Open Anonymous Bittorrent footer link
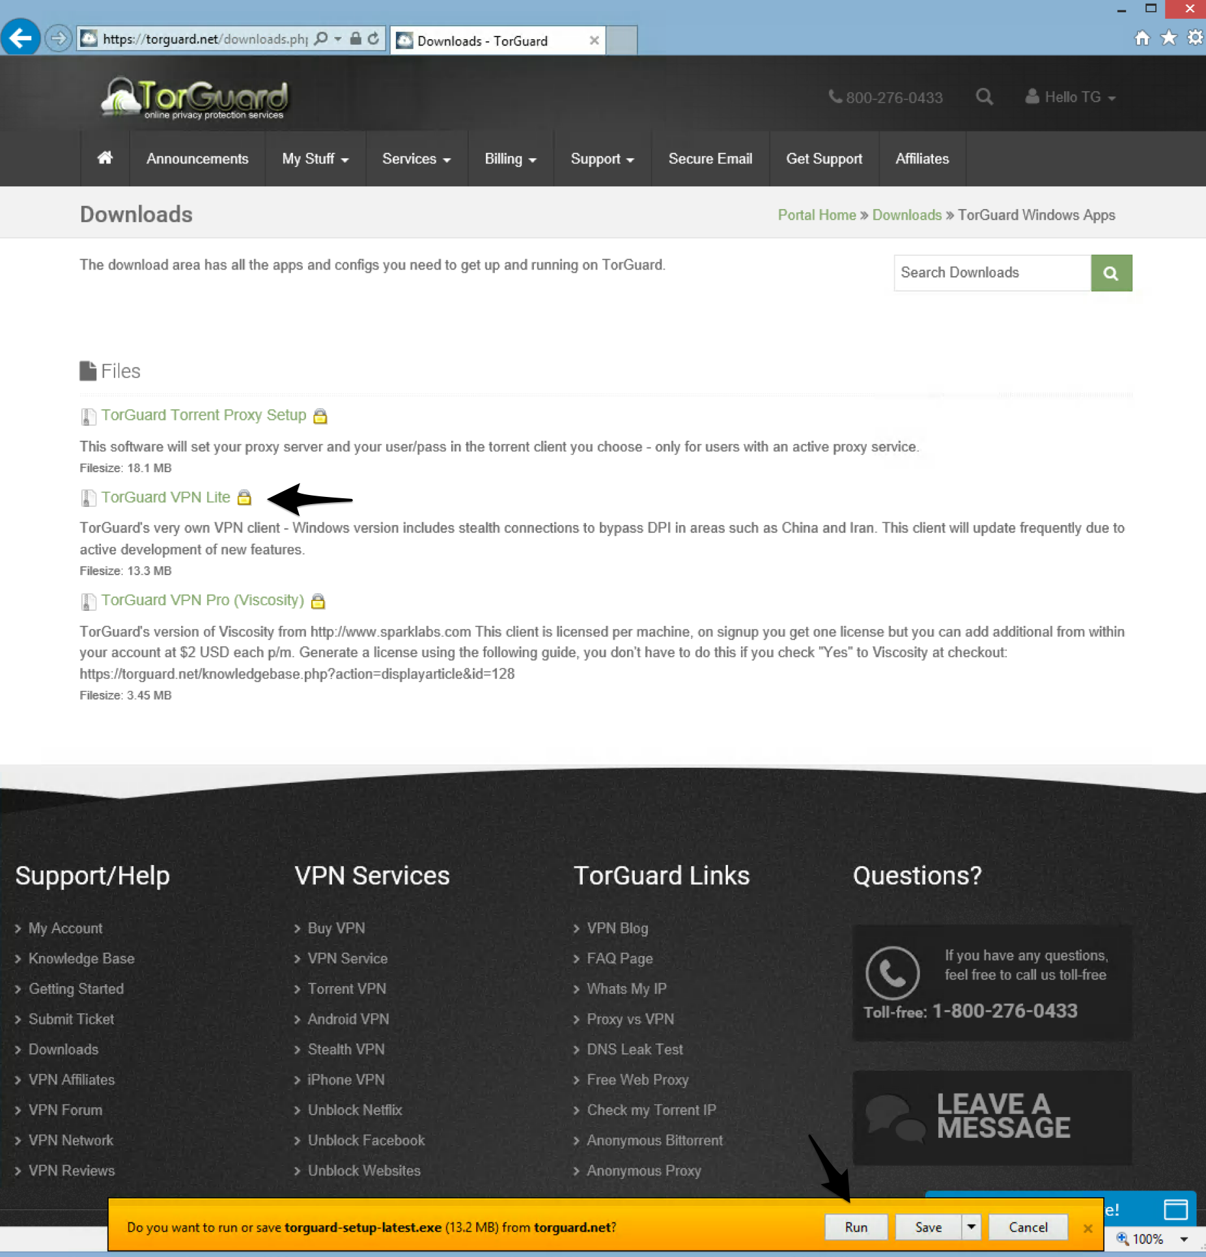The width and height of the screenshot is (1206, 1257). click(654, 1140)
